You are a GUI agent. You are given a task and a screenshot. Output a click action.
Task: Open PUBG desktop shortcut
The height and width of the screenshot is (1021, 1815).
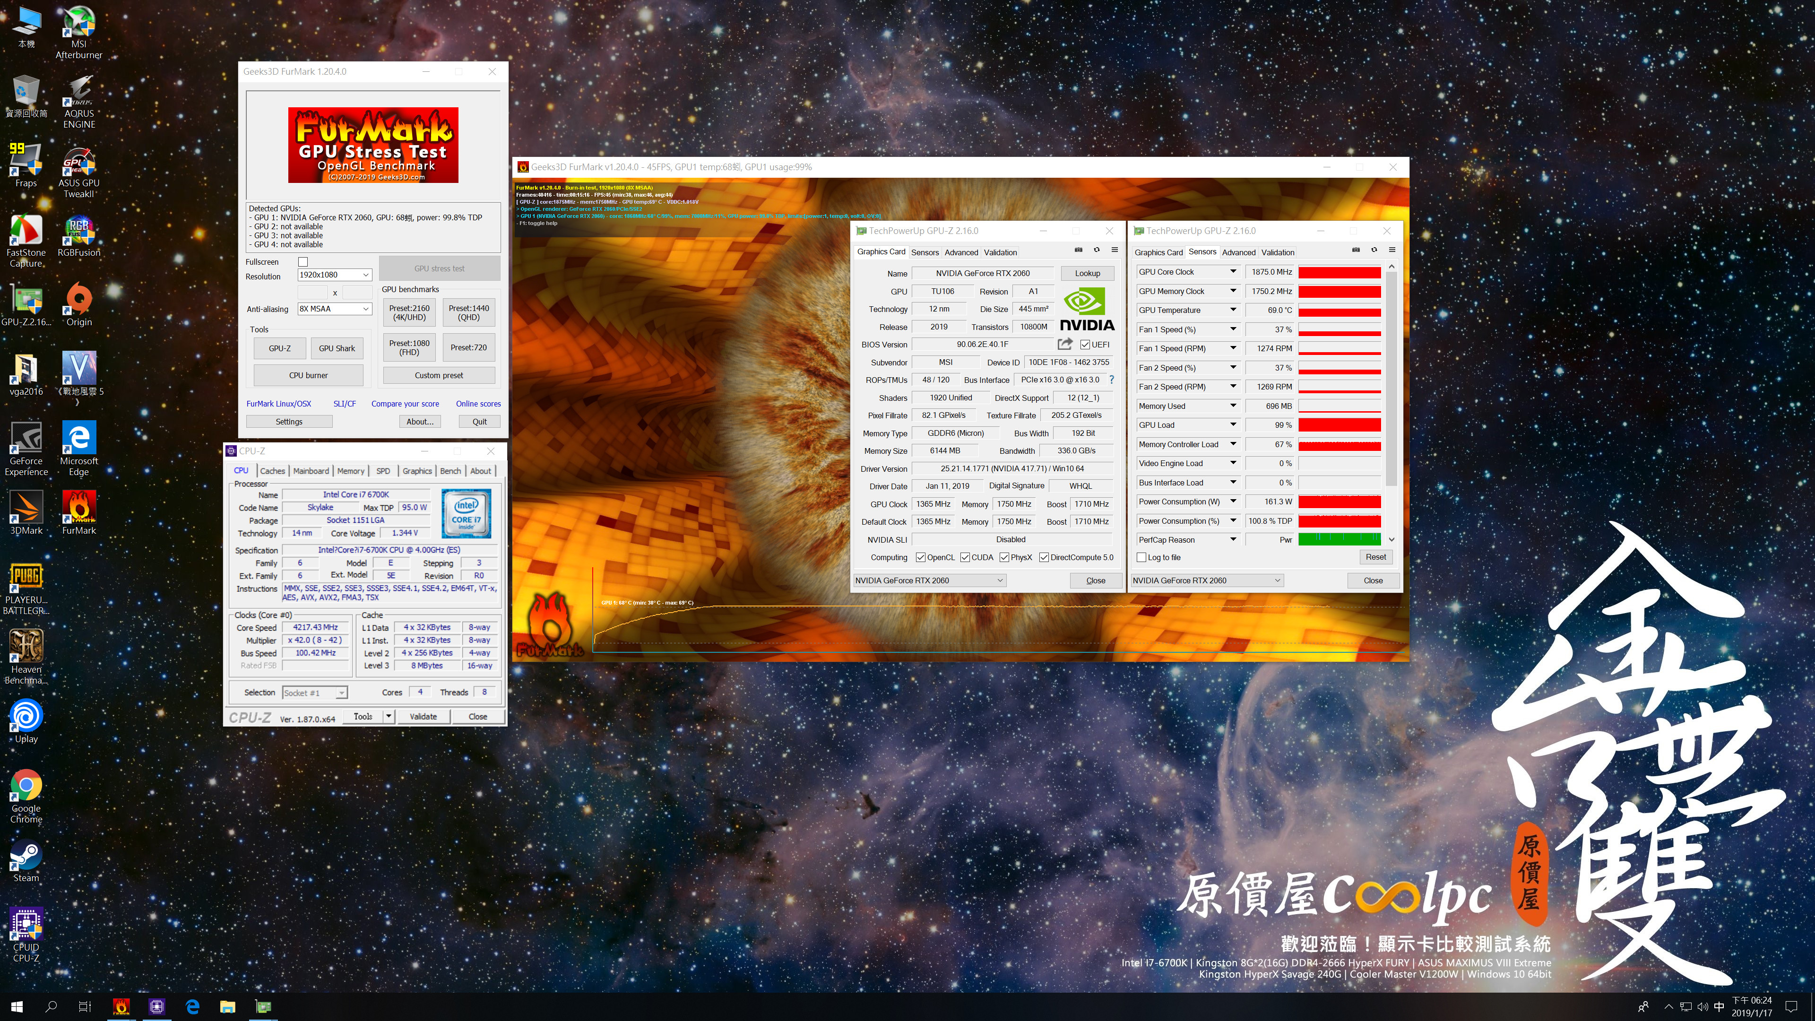click(26, 588)
